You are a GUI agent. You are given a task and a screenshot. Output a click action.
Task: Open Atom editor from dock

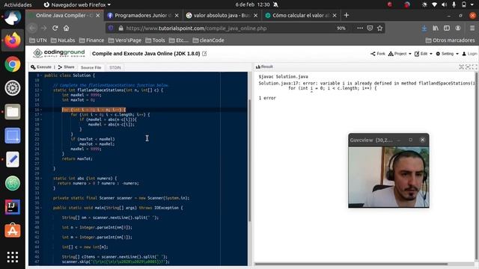coord(13,183)
